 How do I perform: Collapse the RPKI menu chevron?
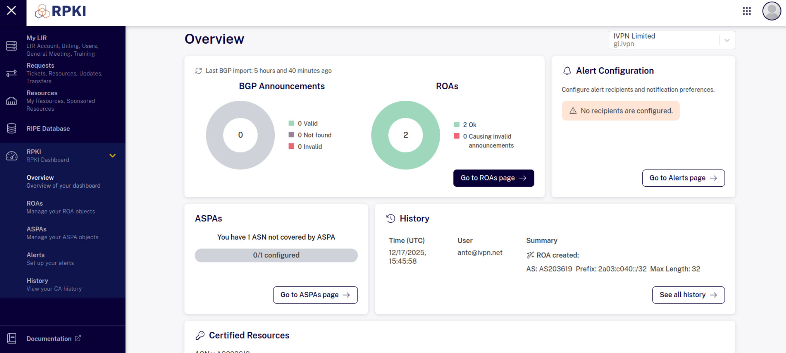point(113,156)
